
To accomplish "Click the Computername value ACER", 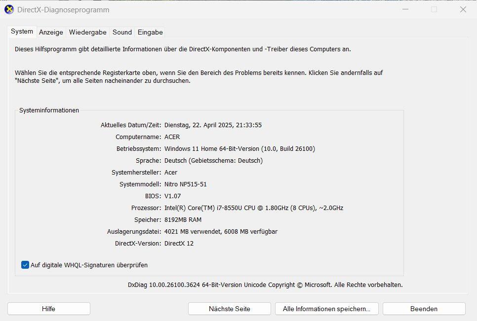I will coord(172,137).
